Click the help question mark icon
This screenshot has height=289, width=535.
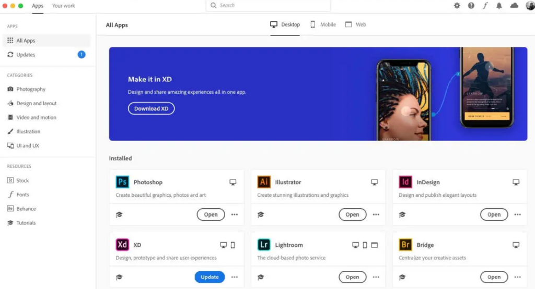[471, 5]
